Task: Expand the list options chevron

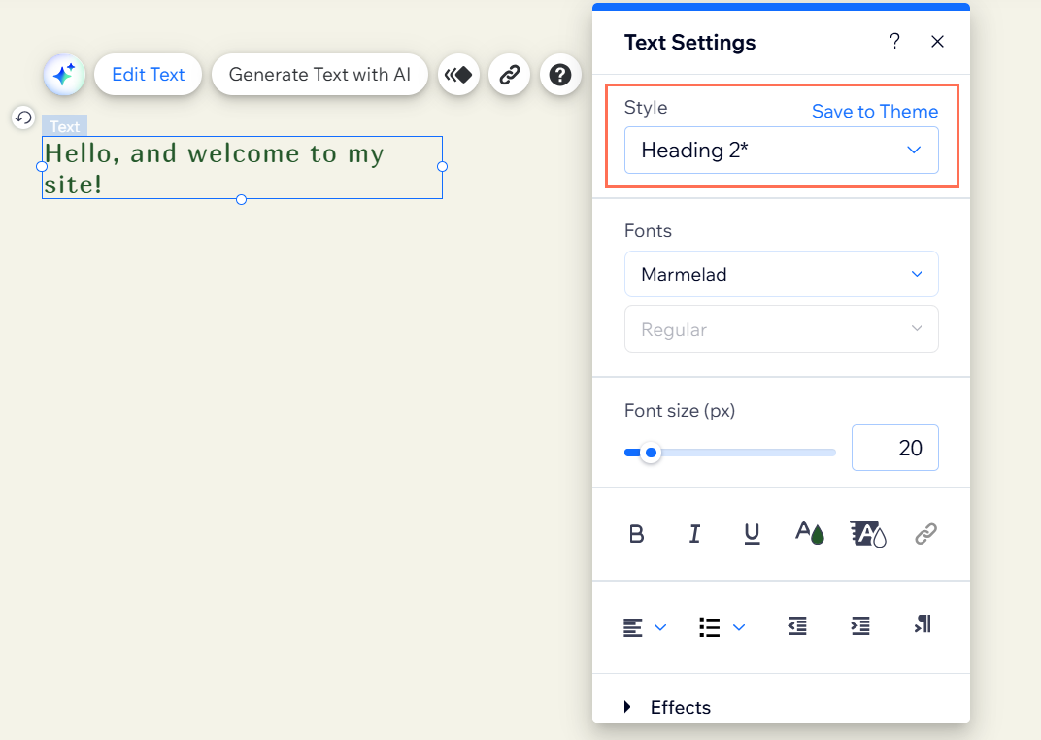Action: [739, 627]
